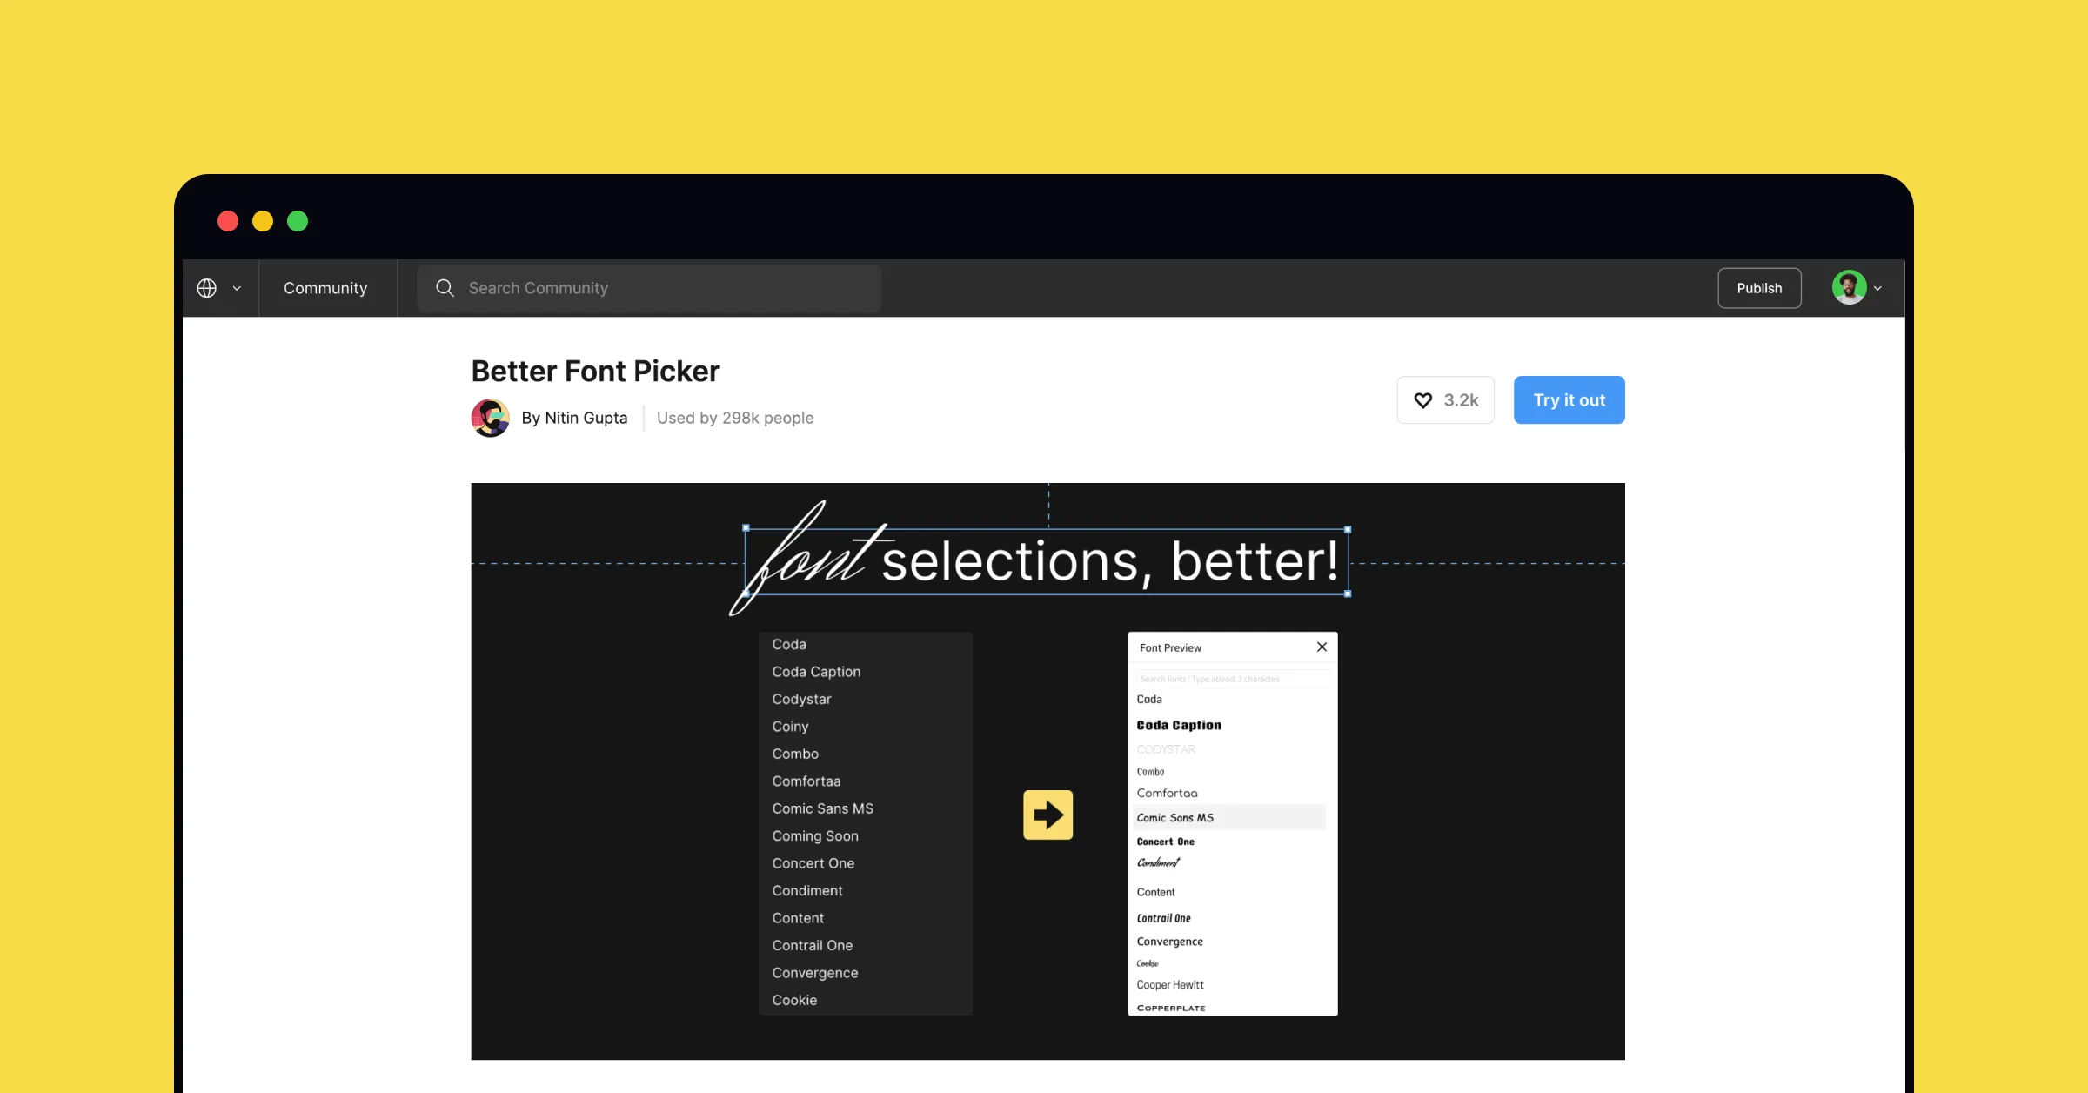This screenshot has height=1093, width=2088.
Task: Click font preview search/filter input field
Action: (1229, 679)
